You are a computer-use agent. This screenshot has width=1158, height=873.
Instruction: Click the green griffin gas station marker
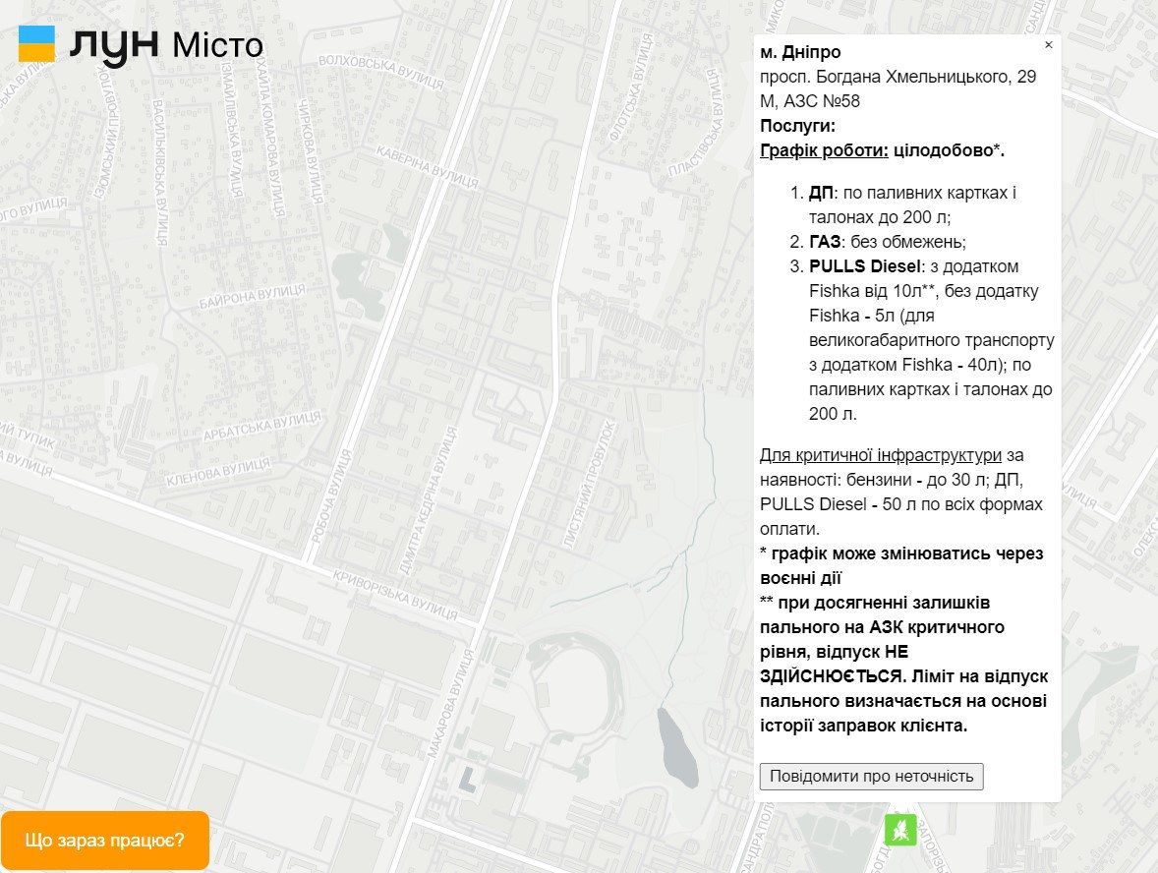pos(899,829)
